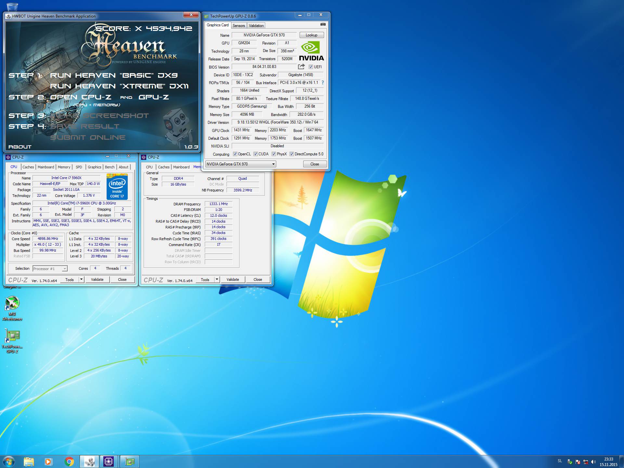Click Submit Online in the Heaven benchmark window
This screenshot has width=624, height=468.
click(x=88, y=137)
